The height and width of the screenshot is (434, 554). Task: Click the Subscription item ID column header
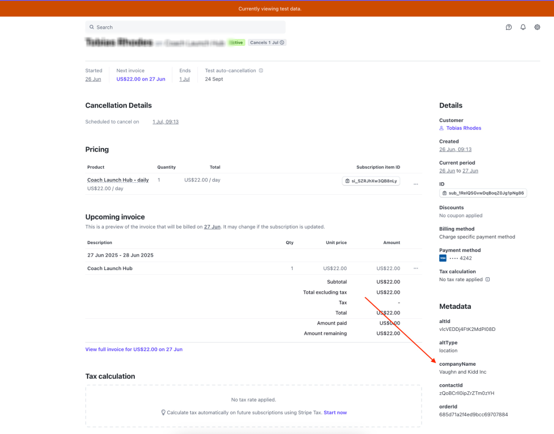pyautogui.click(x=378, y=167)
